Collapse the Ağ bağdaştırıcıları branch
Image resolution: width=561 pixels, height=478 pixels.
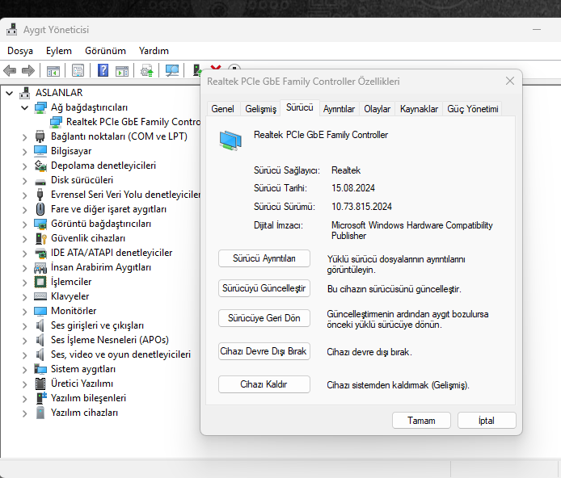pos(25,108)
